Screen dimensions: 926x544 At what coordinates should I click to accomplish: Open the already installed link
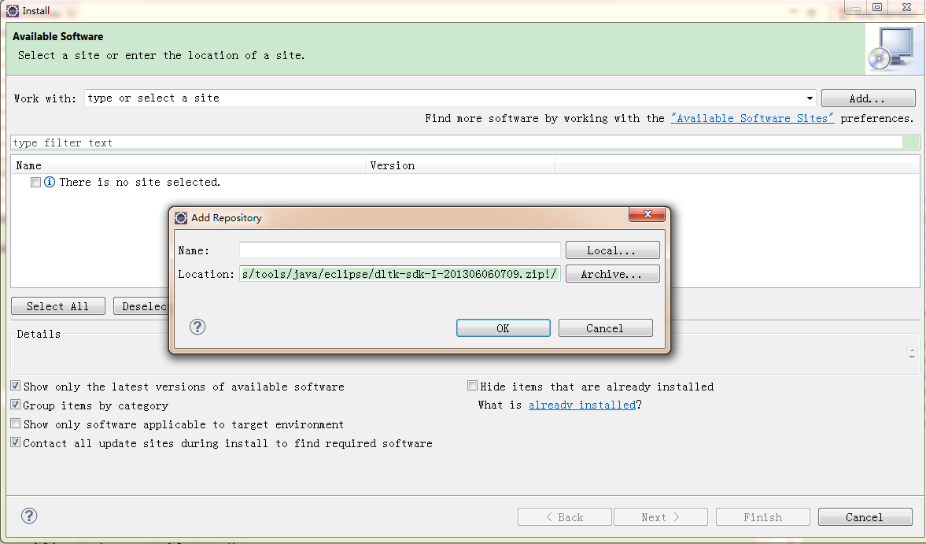click(x=581, y=405)
